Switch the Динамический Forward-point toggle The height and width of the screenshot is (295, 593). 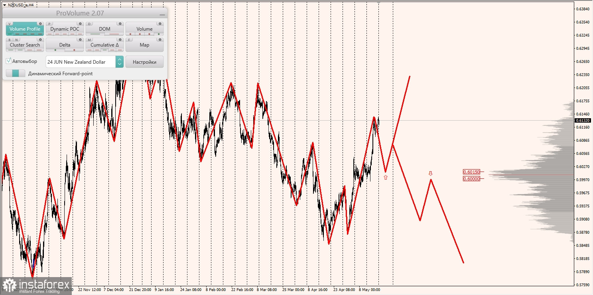click(16, 73)
